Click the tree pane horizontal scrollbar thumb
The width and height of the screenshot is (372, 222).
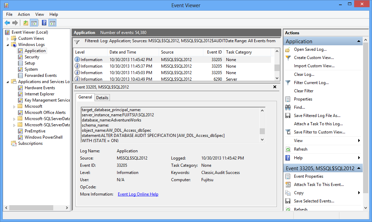click(x=31, y=208)
